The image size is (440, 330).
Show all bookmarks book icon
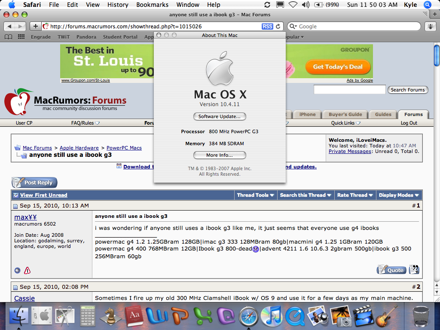coord(9,37)
